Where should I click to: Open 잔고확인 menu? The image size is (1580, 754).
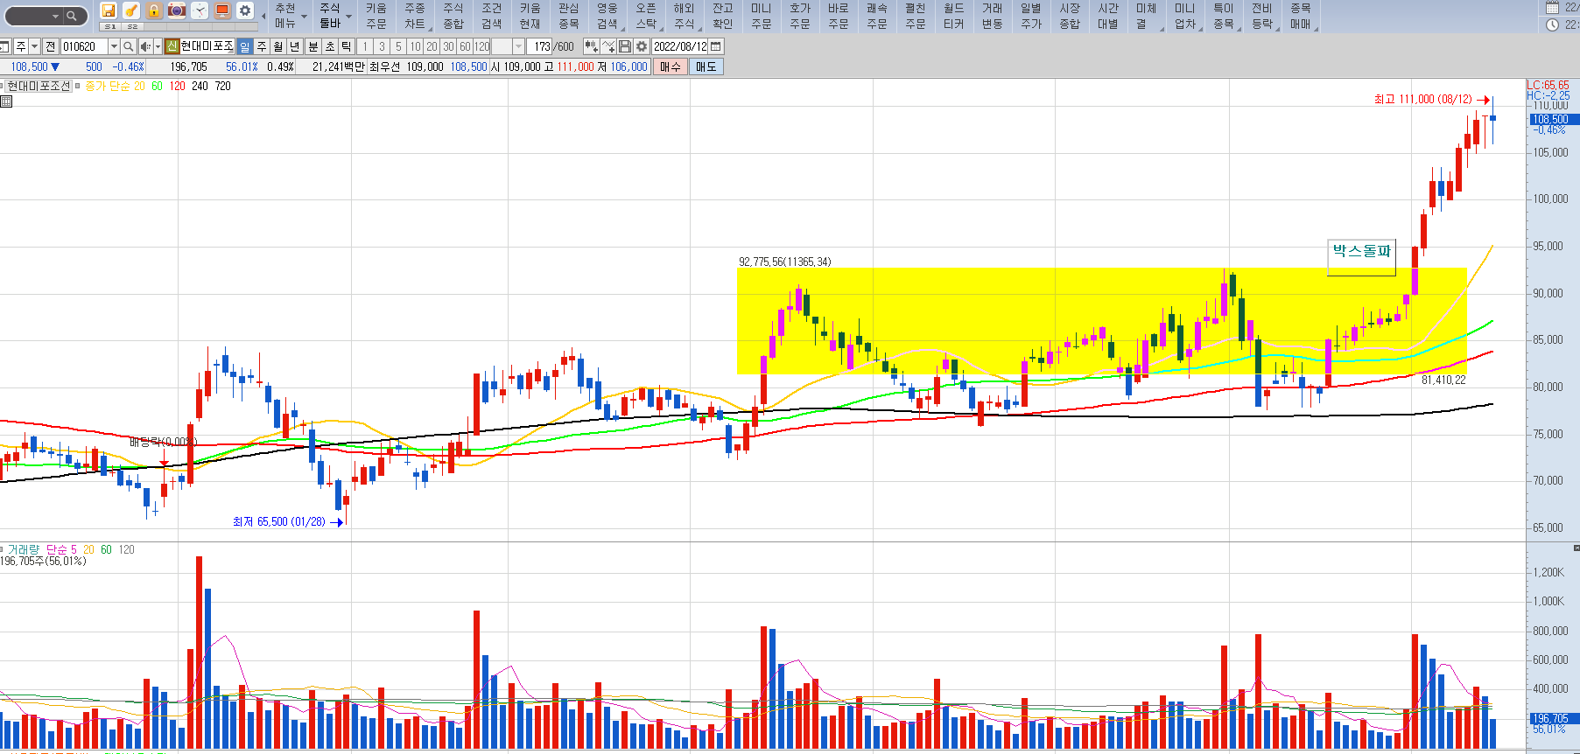click(x=723, y=16)
